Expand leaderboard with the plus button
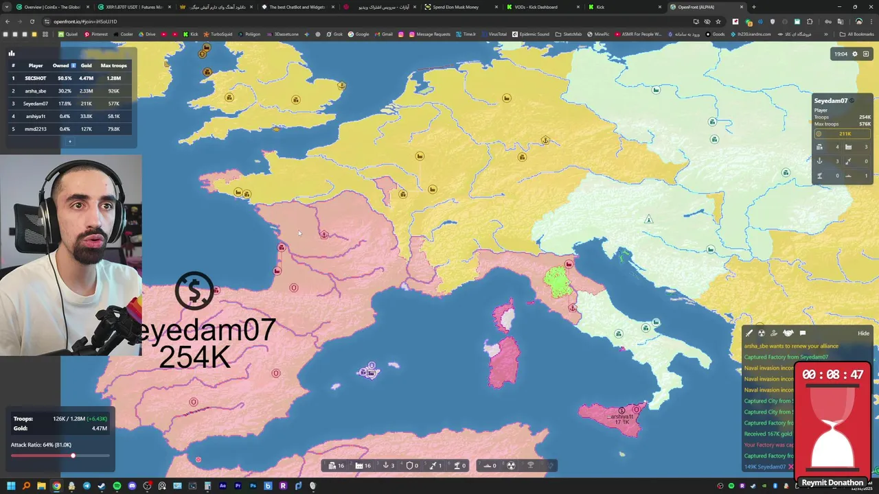This screenshot has height=494, width=879. pos(69,141)
